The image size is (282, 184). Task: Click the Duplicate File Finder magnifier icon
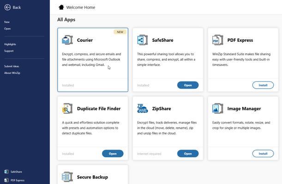click(67, 109)
